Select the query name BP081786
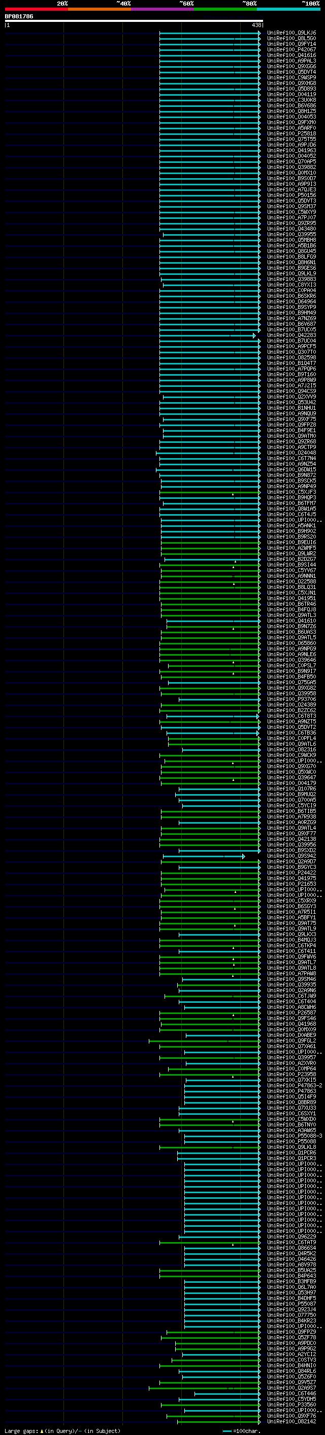Viewport: 325px width, 1435px height. (19, 16)
